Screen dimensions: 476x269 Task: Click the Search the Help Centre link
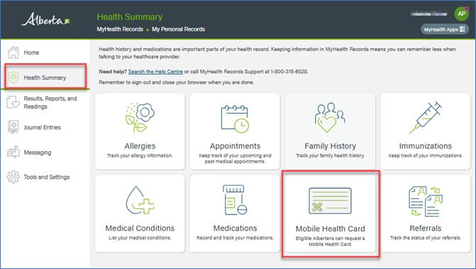155,72
